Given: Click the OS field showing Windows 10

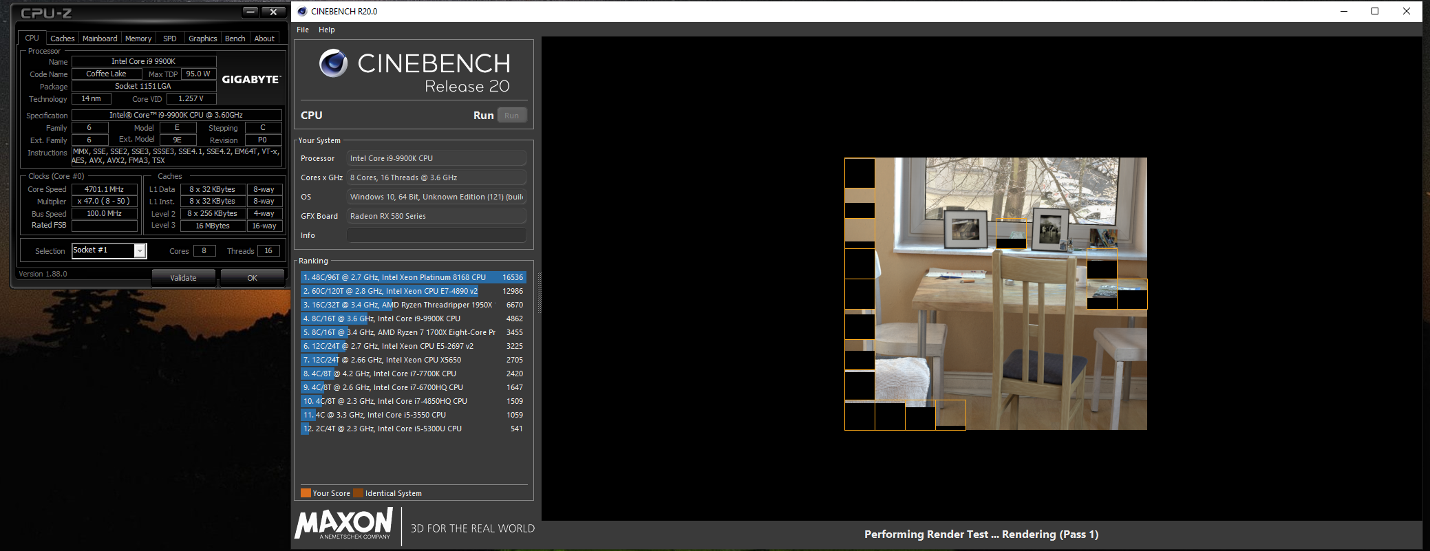Looking at the screenshot, I should tap(436, 197).
